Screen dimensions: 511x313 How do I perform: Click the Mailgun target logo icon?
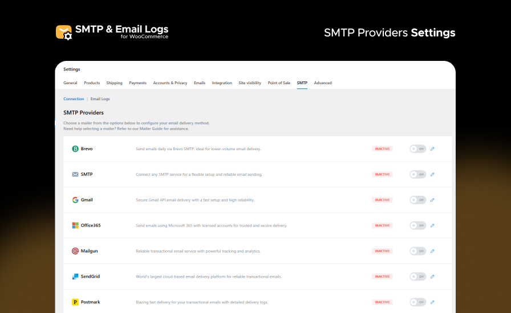(75, 251)
